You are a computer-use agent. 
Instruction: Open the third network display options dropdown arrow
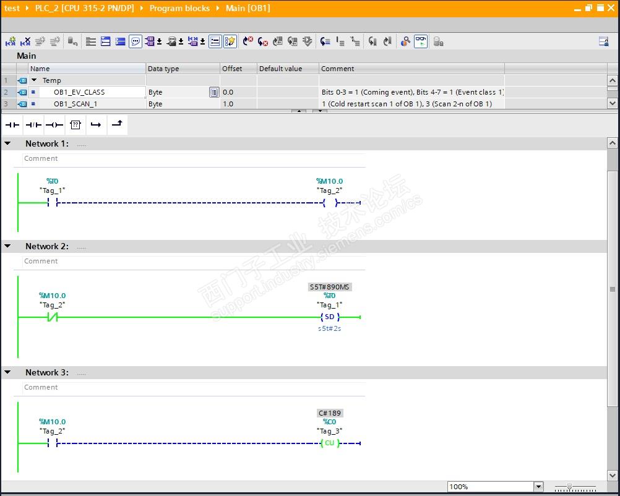coord(202,41)
